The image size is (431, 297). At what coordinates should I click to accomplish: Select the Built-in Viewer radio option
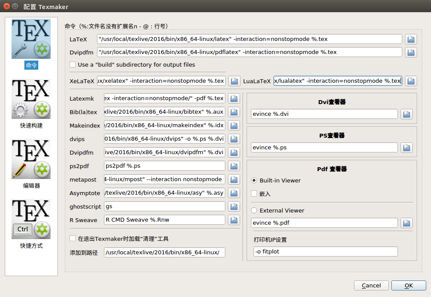click(x=254, y=181)
